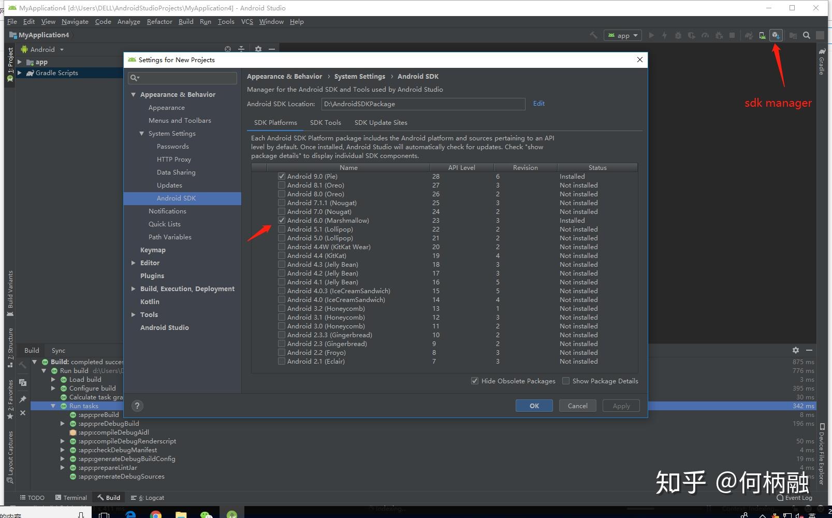The width and height of the screenshot is (832, 518).
Task: Click the Toggle view icon in Build panel
Action: (x=23, y=382)
